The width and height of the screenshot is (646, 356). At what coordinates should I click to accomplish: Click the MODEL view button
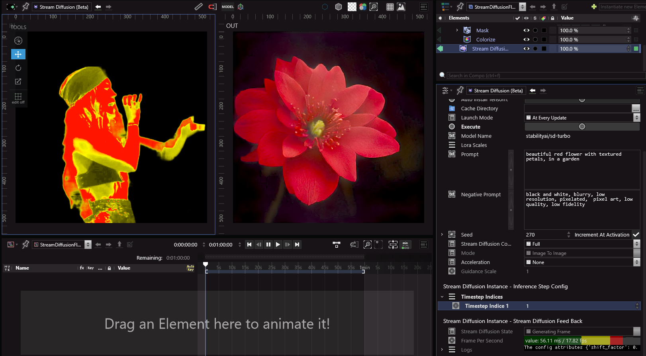click(x=228, y=7)
